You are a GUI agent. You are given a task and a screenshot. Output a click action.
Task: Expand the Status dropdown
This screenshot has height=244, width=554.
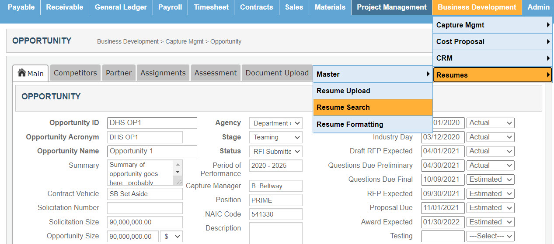tap(276, 151)
